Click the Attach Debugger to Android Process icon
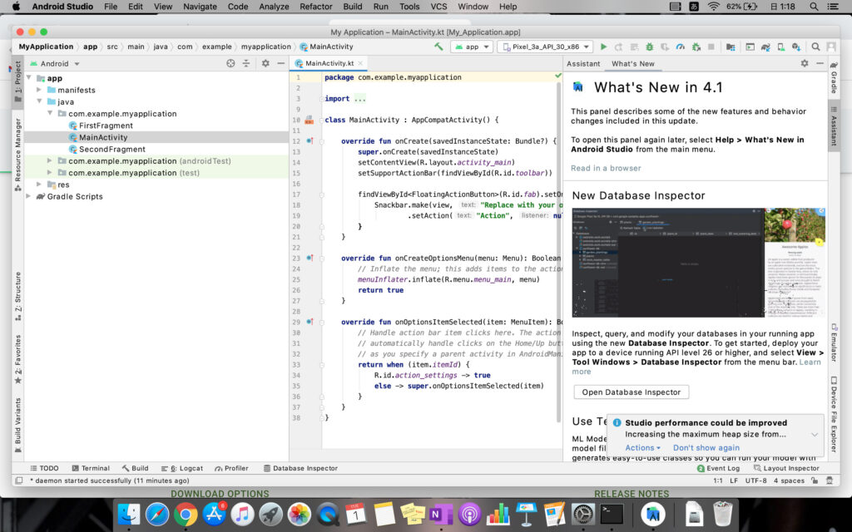This screenshot has width=852, height=532. pyautogui.click(x=696, y=47)
